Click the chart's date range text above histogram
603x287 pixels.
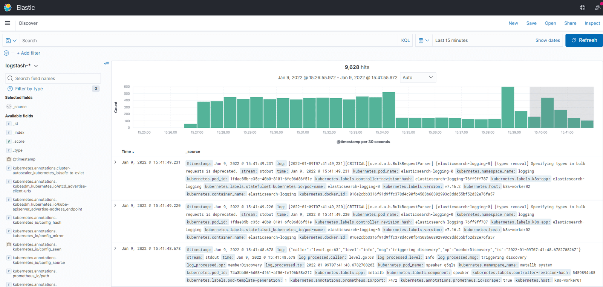[338, 78]
